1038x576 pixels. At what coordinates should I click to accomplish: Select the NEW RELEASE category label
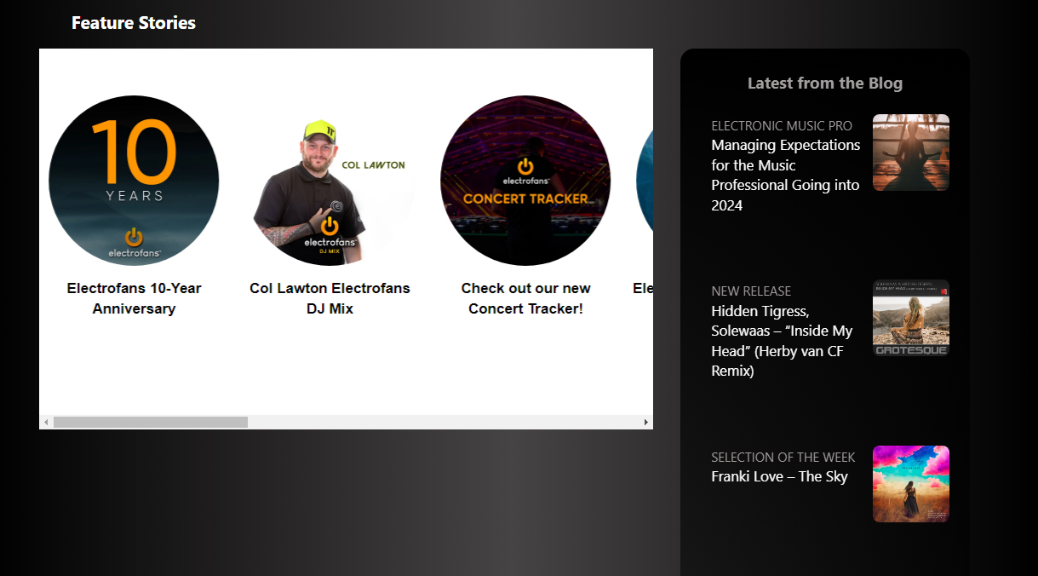(x=751, y=291)
